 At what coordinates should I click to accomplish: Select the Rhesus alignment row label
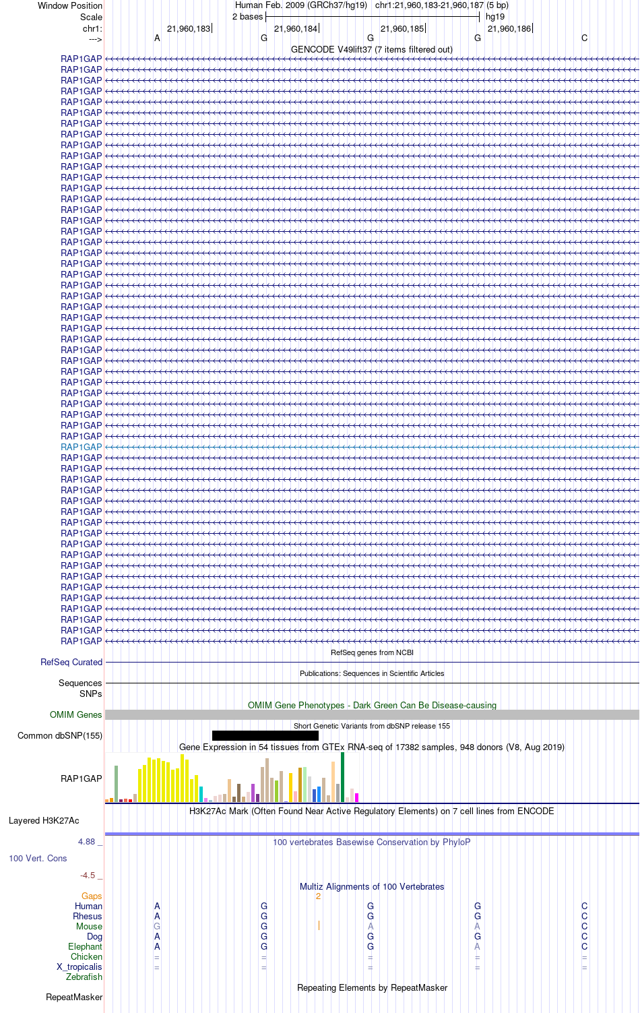[x=88, y=916]
